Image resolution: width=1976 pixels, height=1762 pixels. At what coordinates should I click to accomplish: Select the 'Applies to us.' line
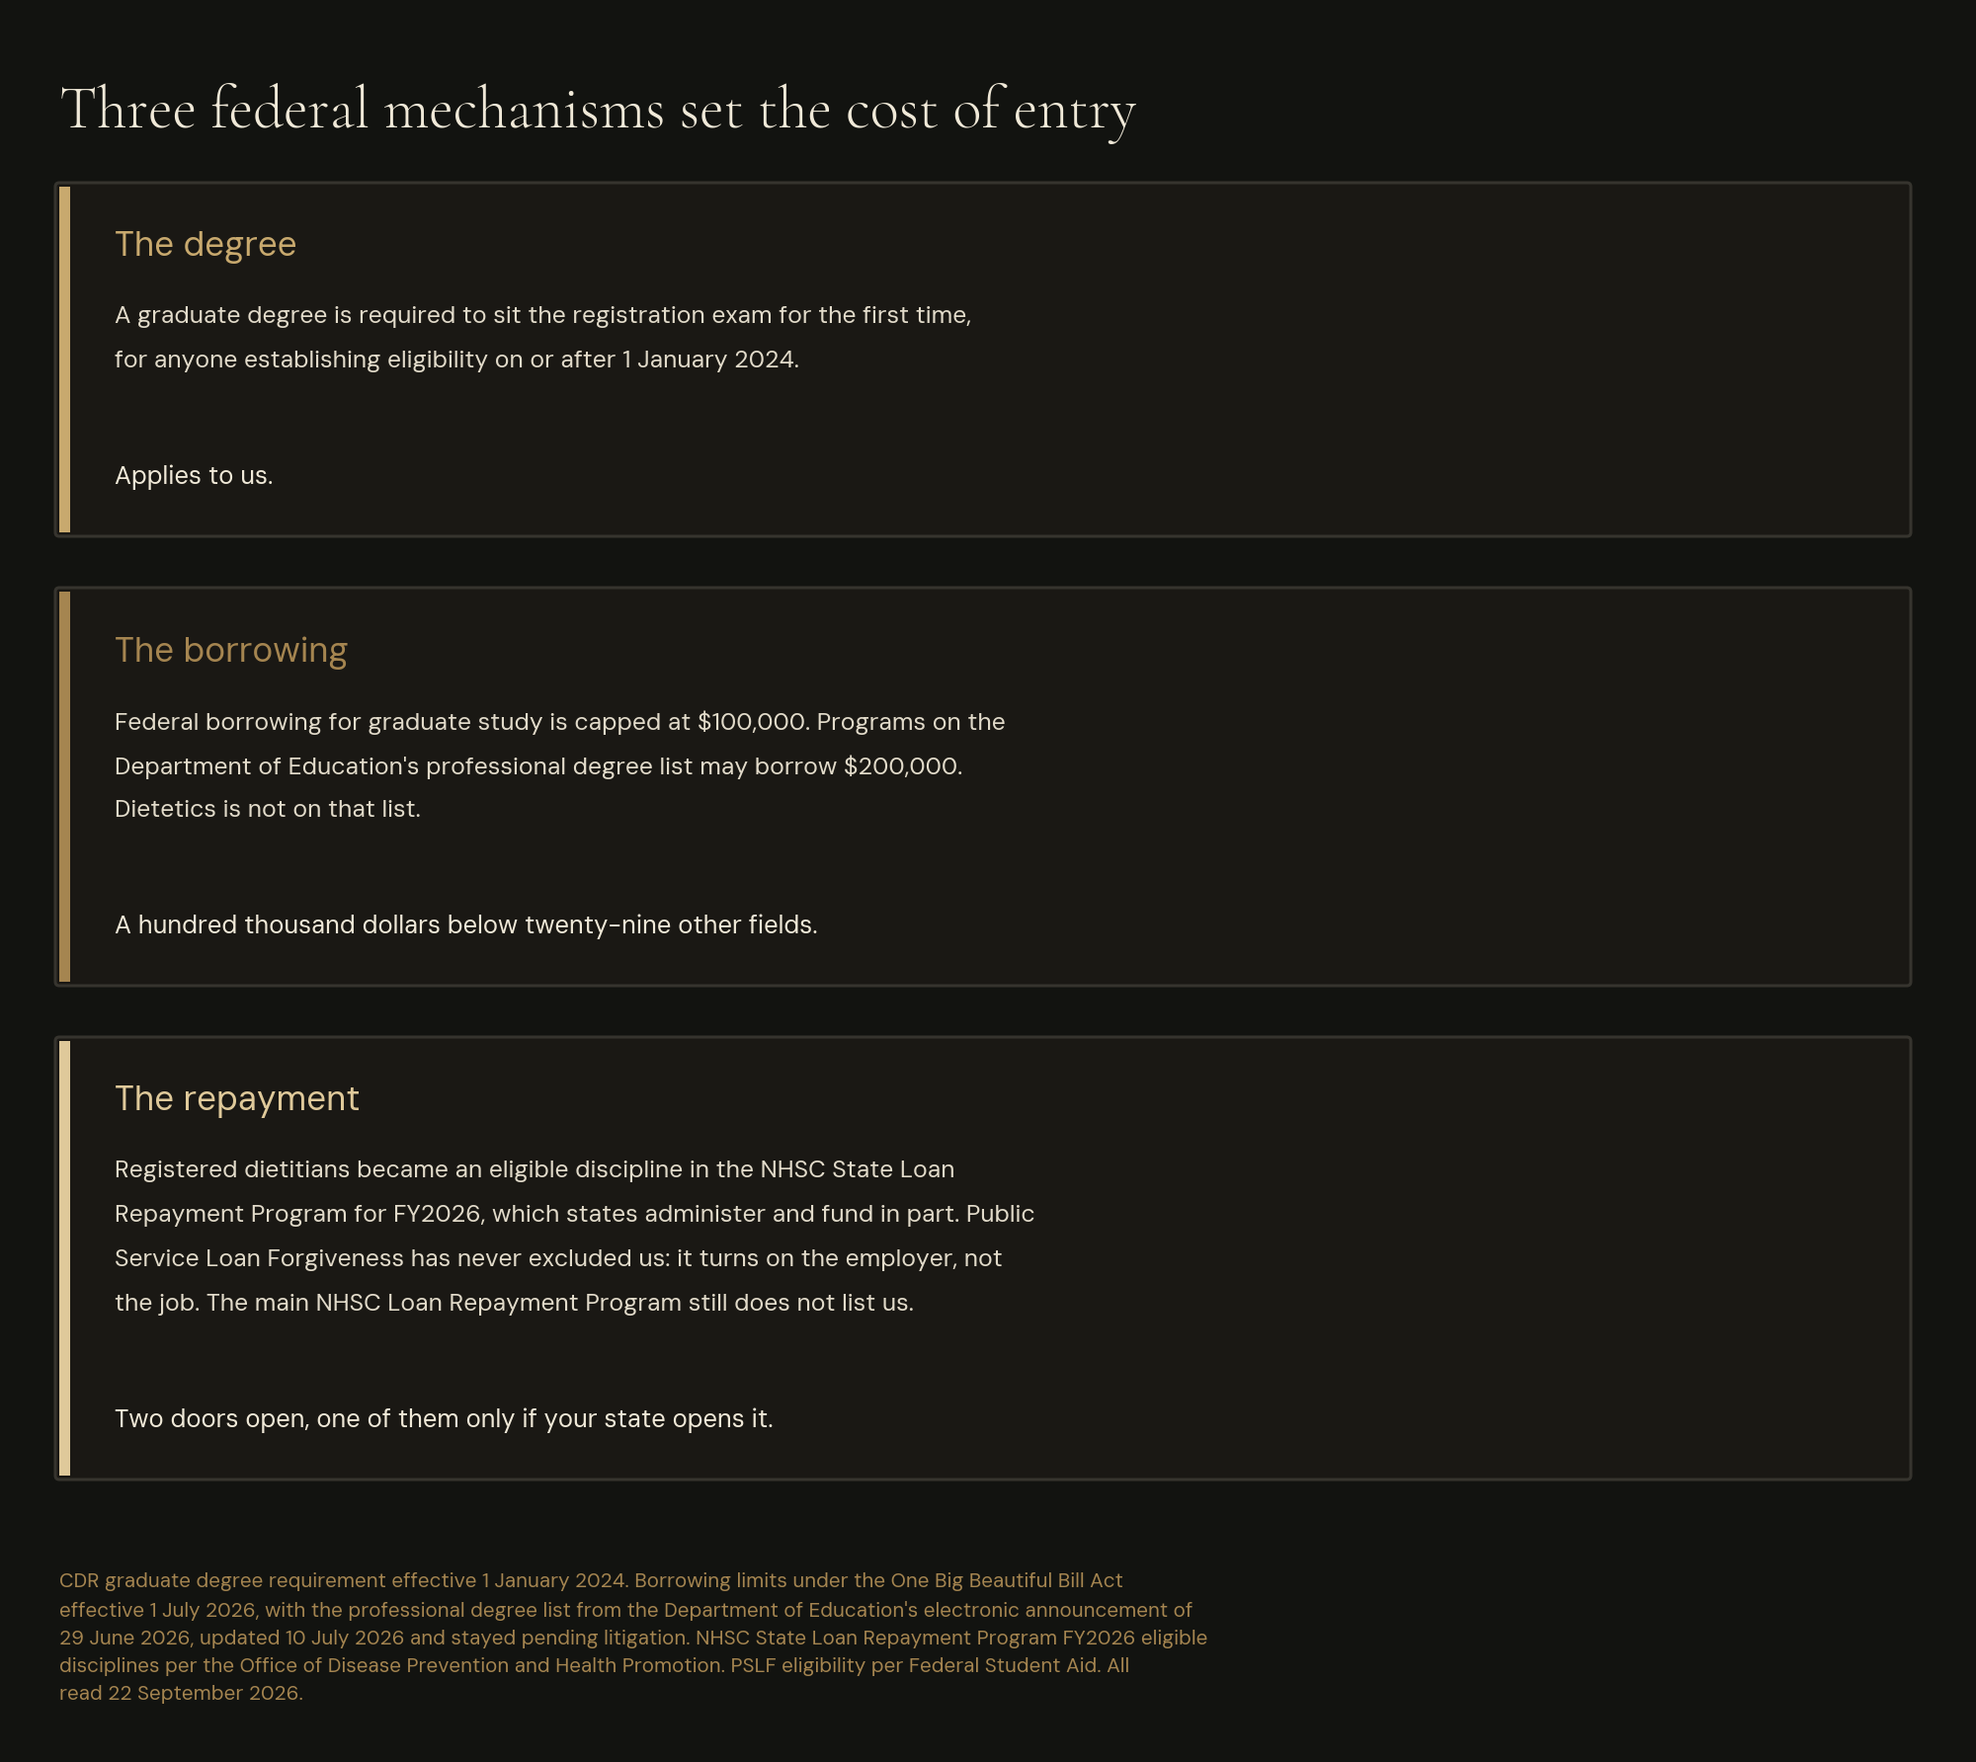194,475
